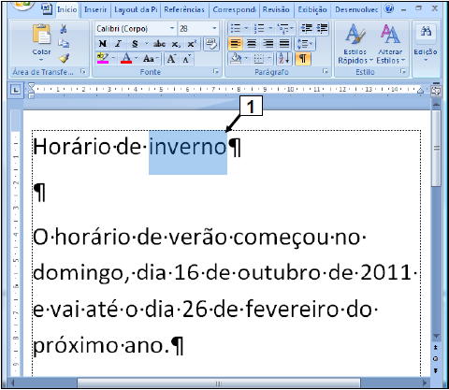Open the Word document icon in title area

(47, 9)
